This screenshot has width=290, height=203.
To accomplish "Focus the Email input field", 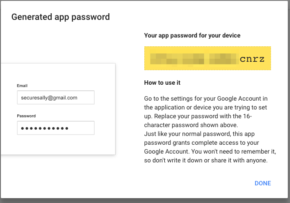I will tap(56, 98).
